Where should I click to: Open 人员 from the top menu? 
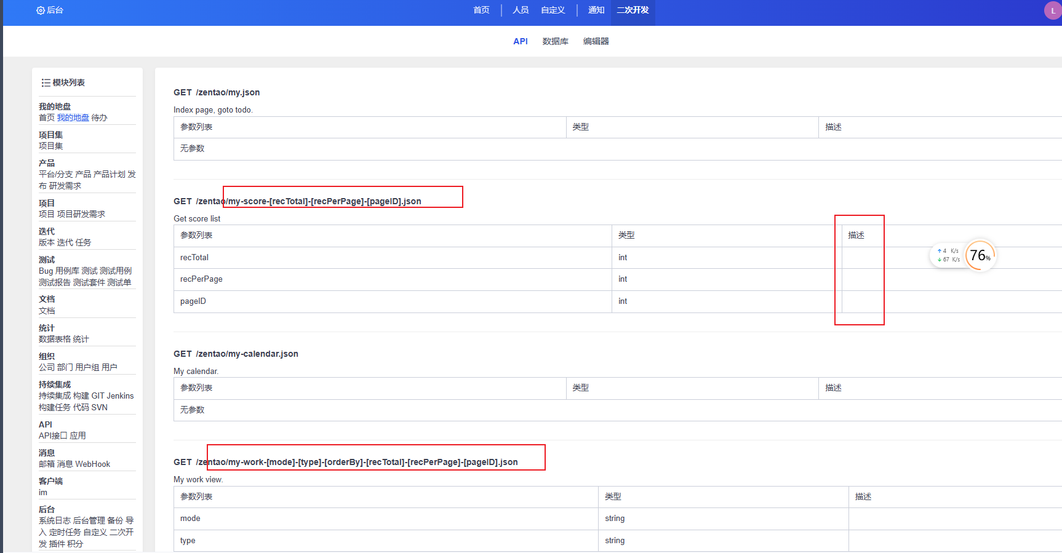(x=521, y=10)
